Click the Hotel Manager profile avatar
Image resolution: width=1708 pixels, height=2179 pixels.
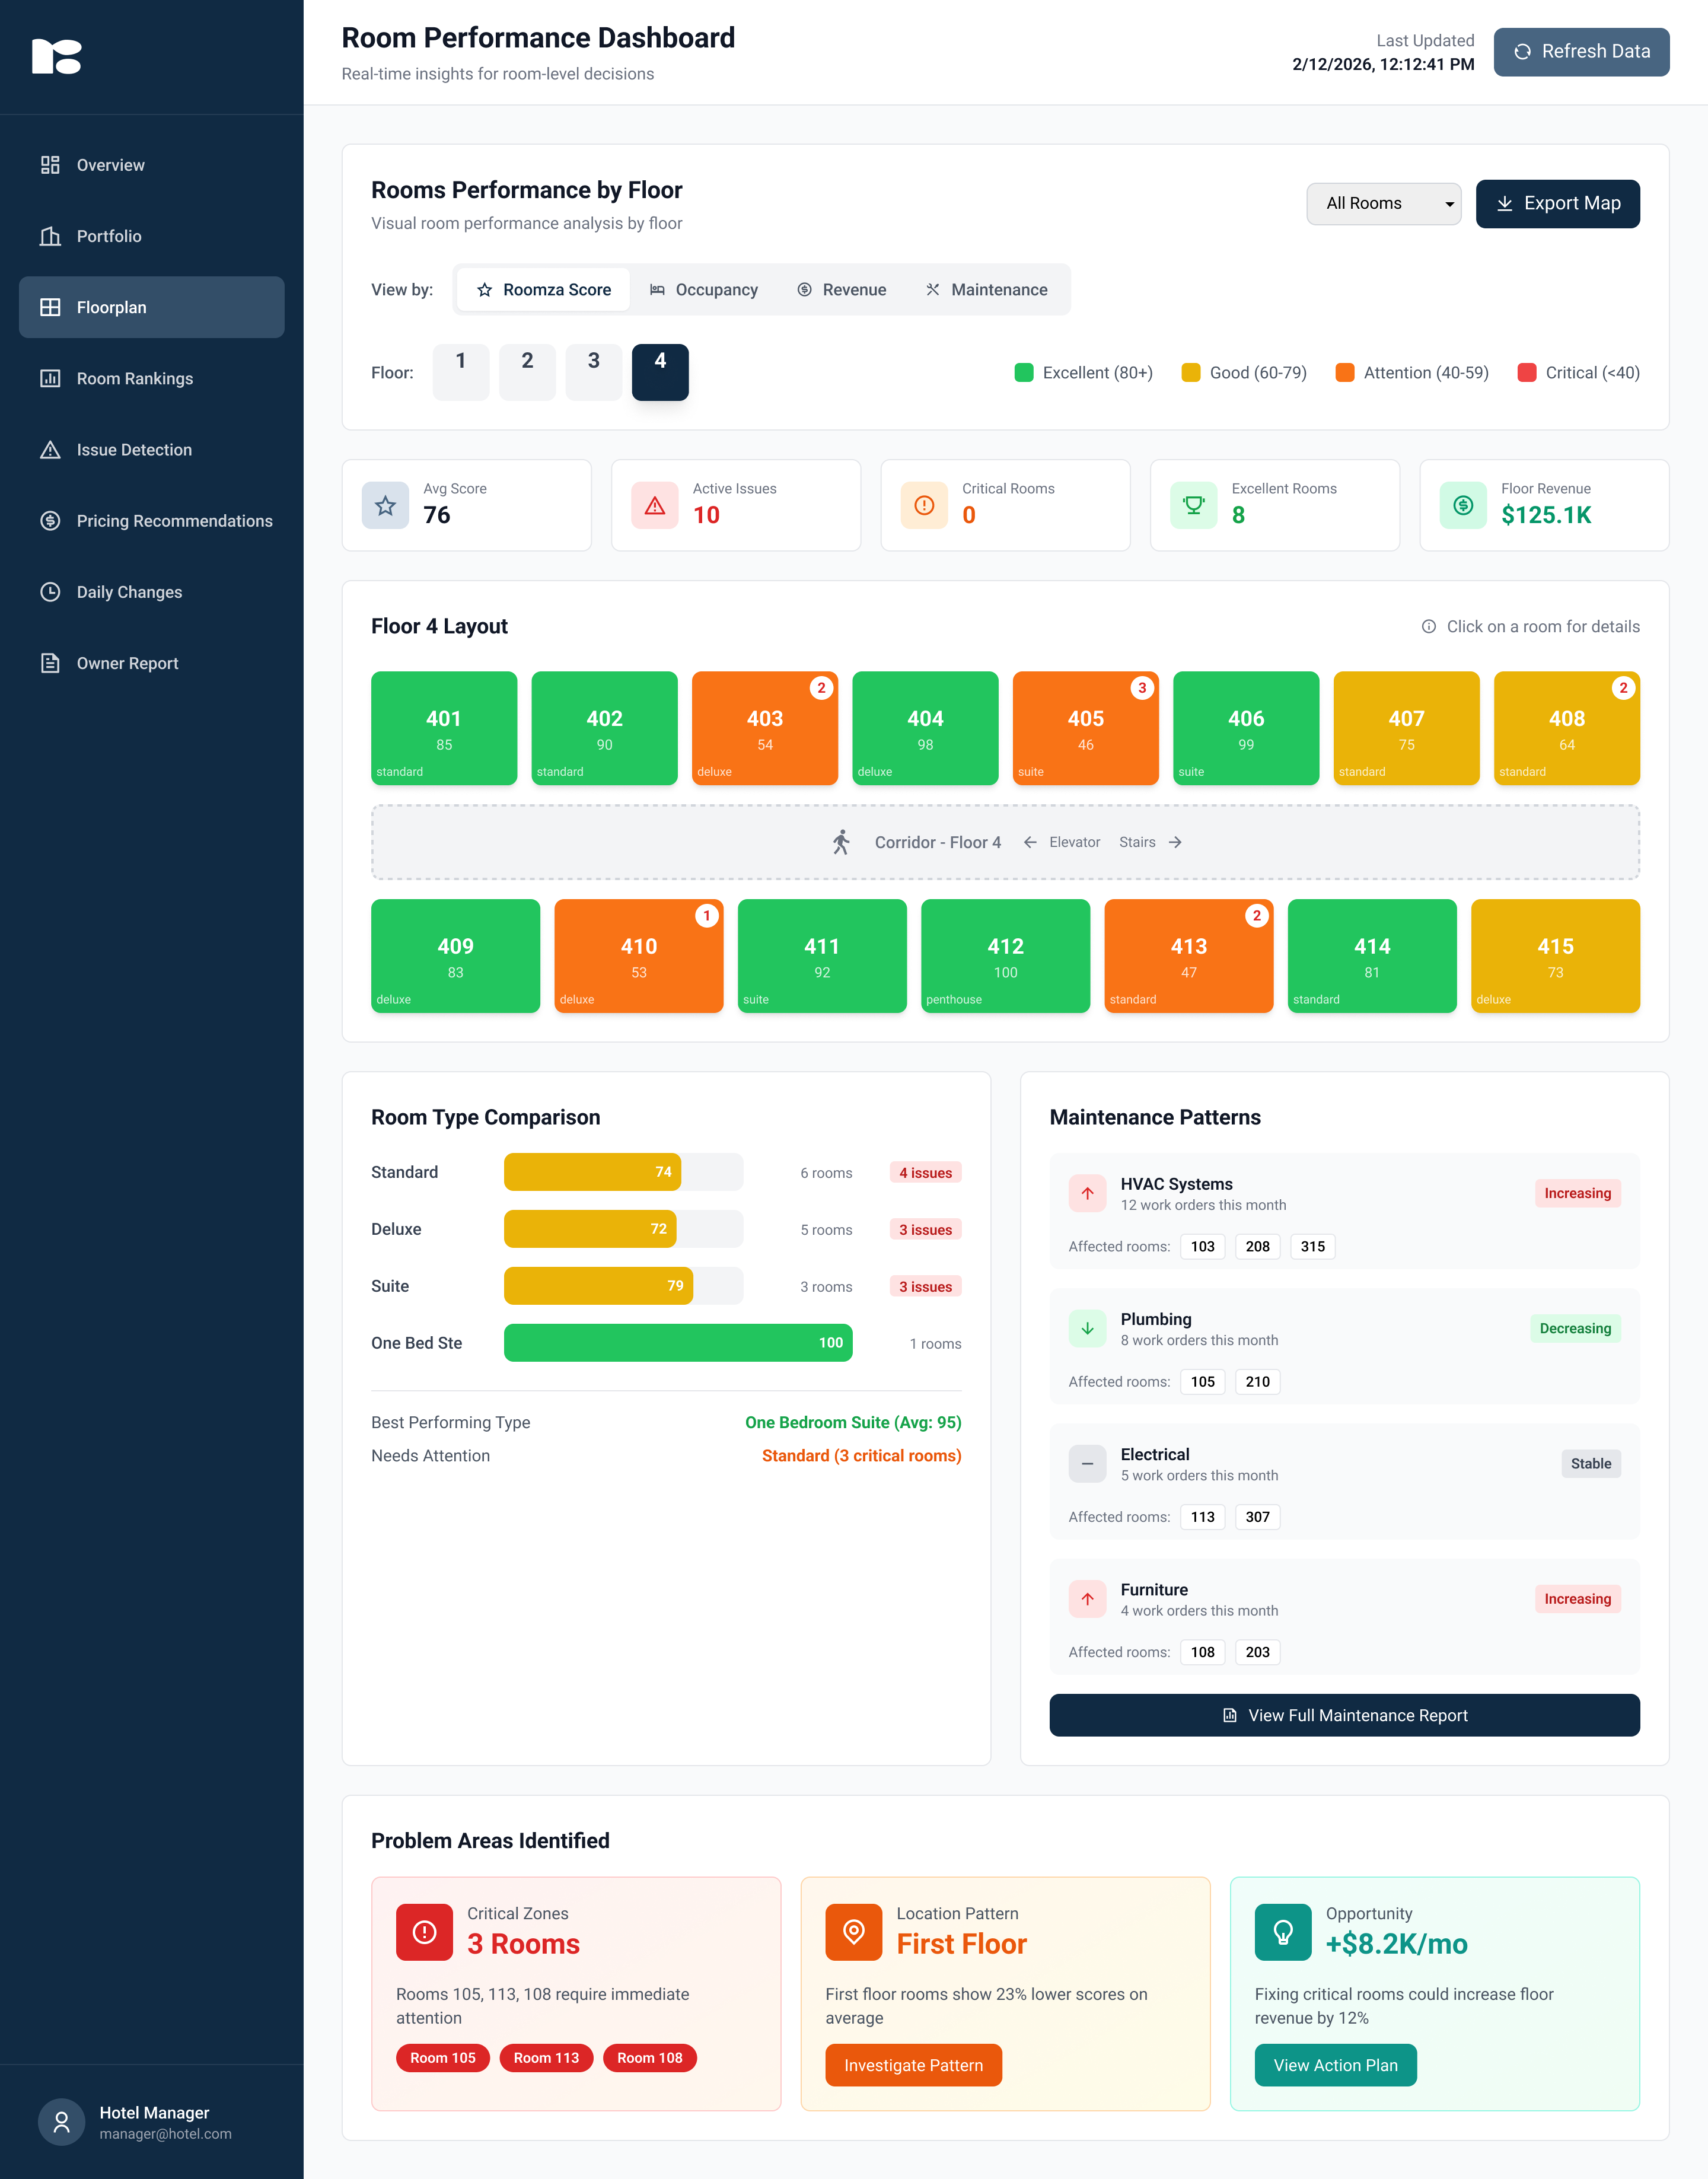pyautogui.click(x=61, y=2121)
